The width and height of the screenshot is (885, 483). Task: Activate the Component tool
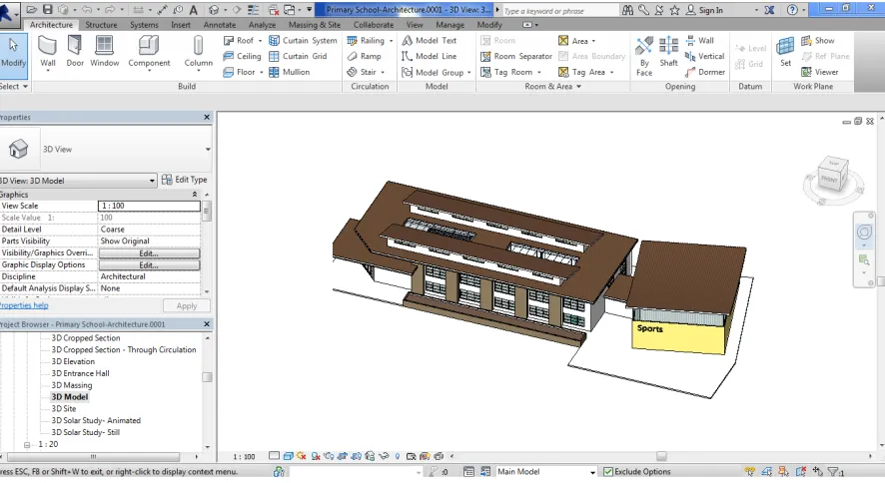(149, 51)
